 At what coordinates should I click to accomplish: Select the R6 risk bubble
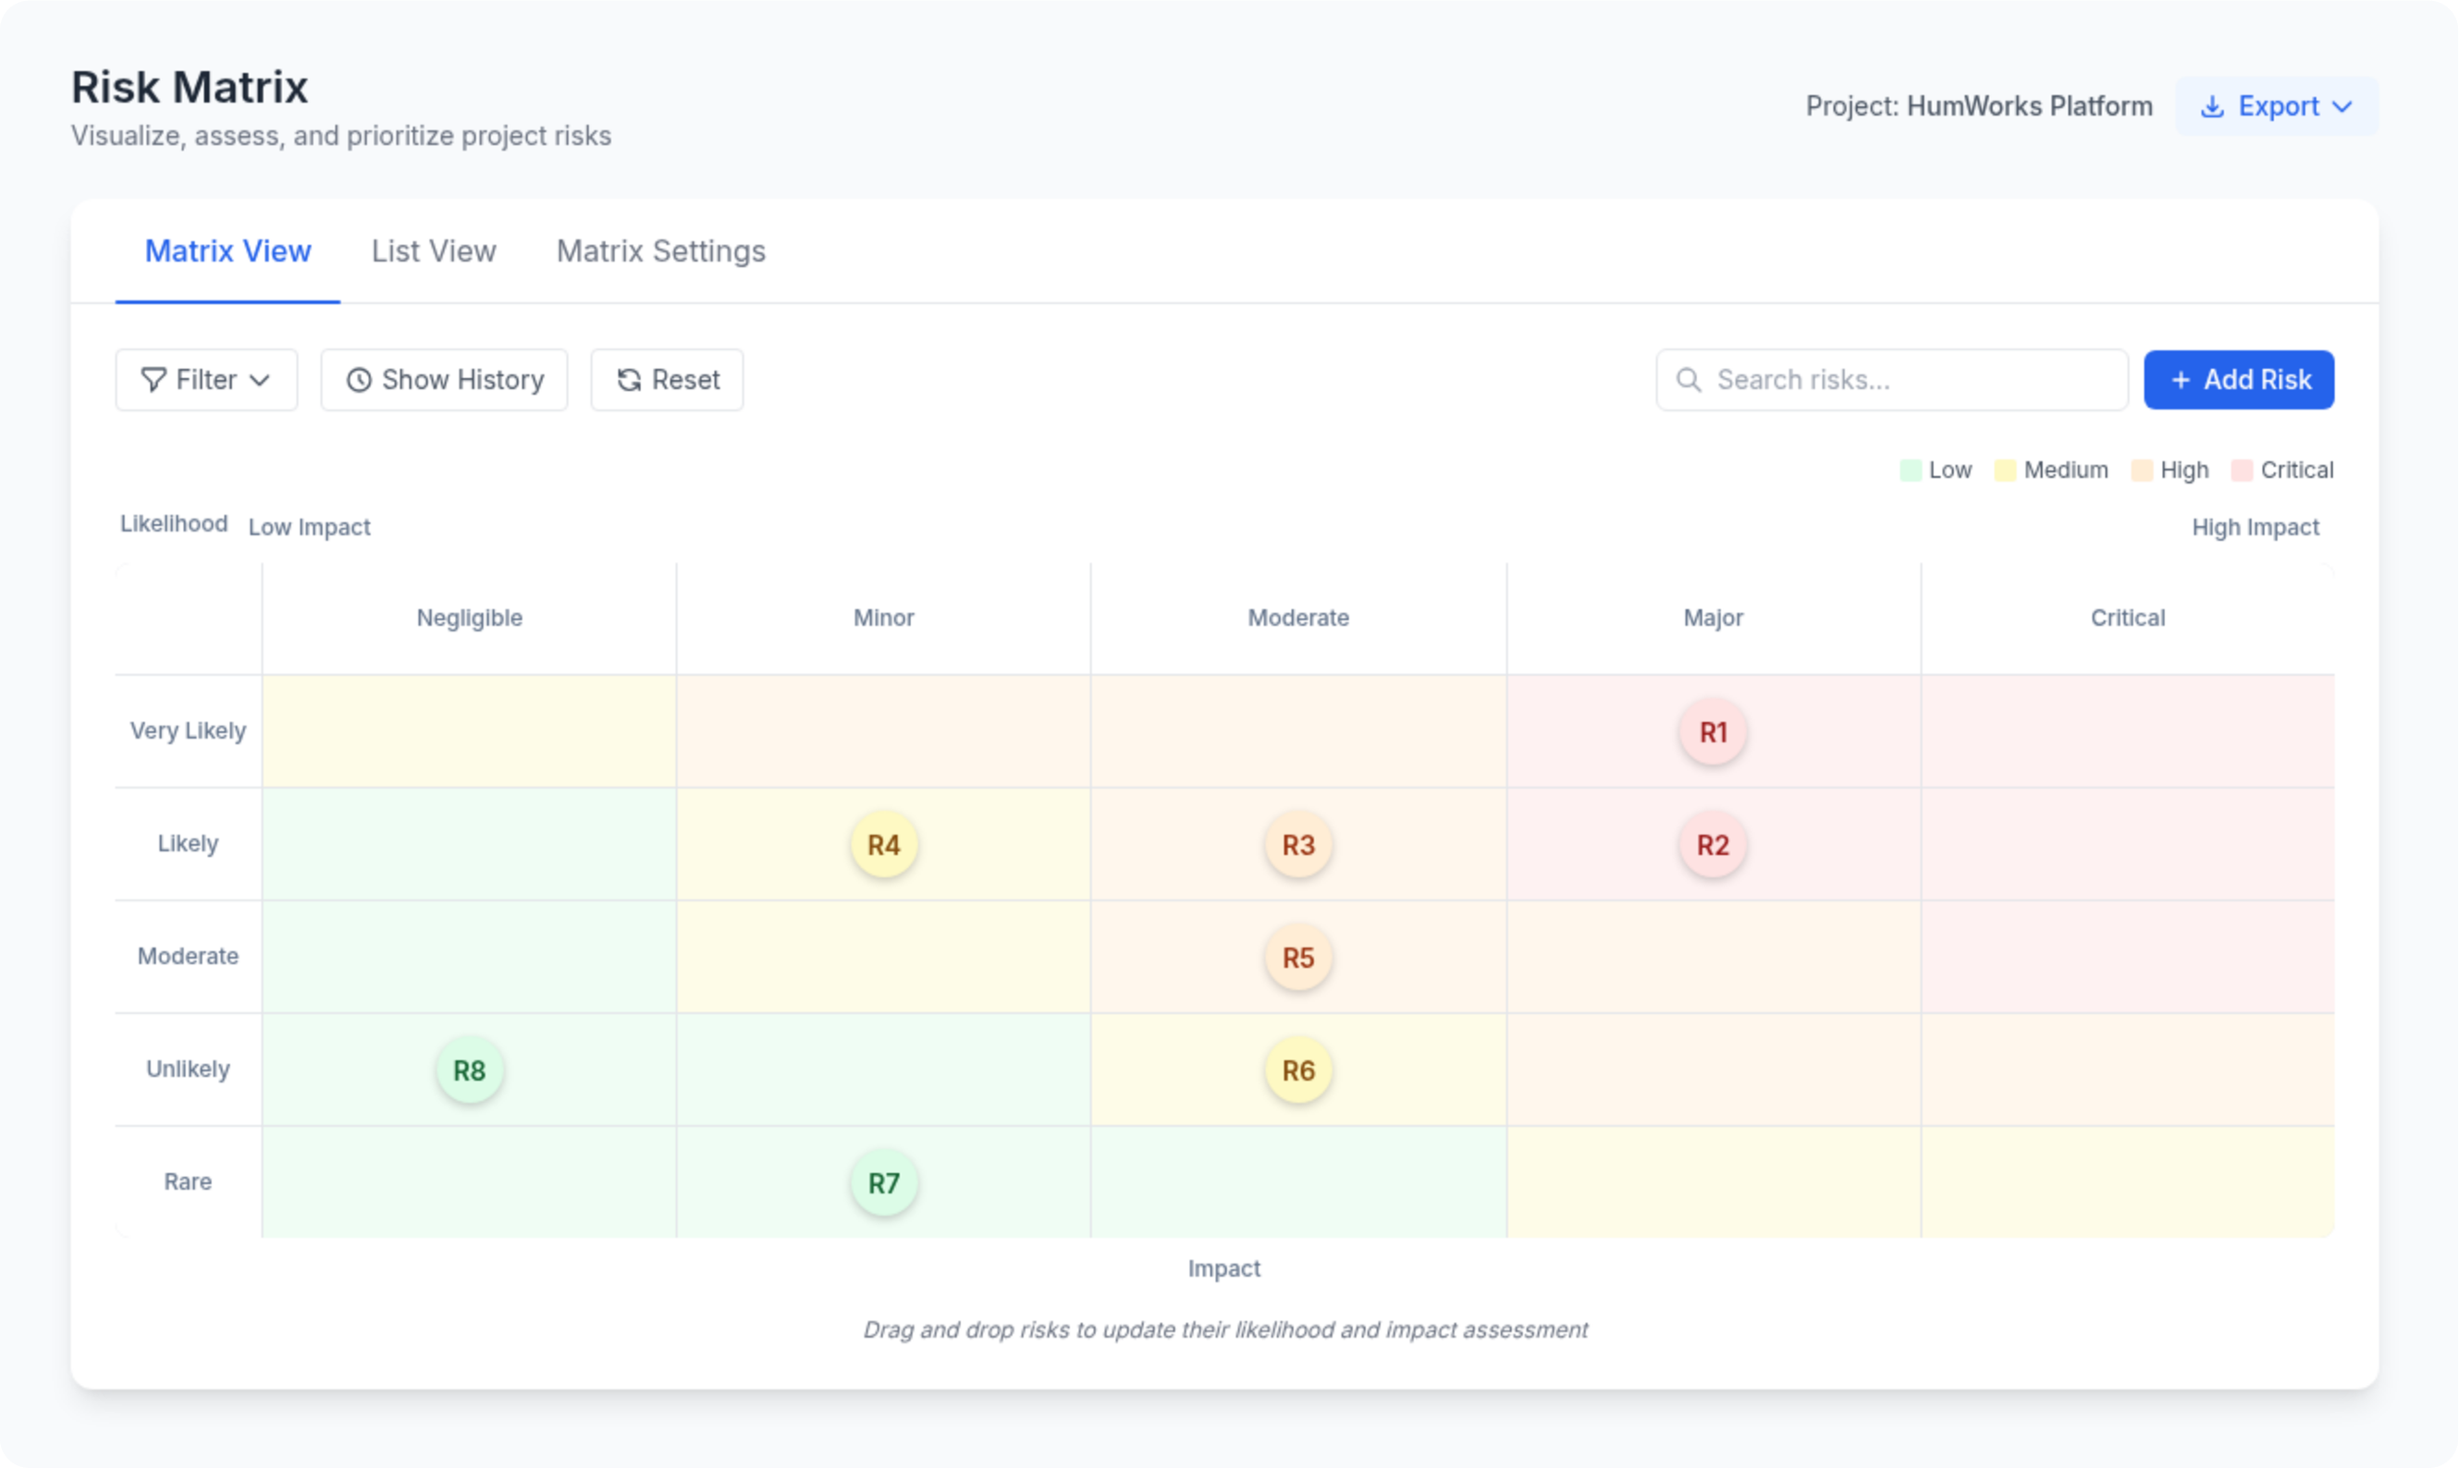click(x=1297, y=1070)
